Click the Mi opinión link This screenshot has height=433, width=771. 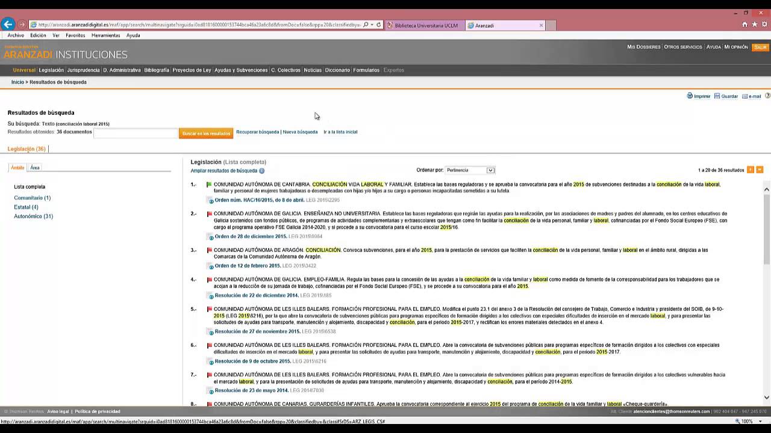pyautogui.click(x=736, y=47)
